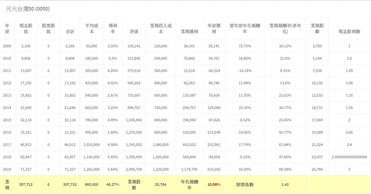
Task: Click the 156,141 net value for 2009
Action: click(x=134, y=46)
